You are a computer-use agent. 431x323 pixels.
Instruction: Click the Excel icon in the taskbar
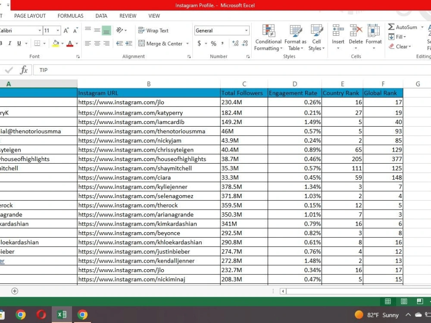click(x=62, y=314)
